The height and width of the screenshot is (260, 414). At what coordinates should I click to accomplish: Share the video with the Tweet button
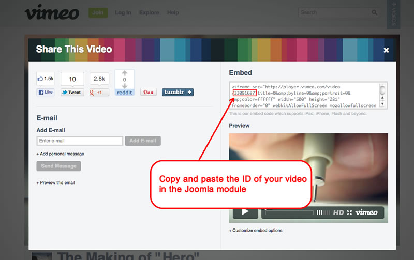(x=72, y=92)
